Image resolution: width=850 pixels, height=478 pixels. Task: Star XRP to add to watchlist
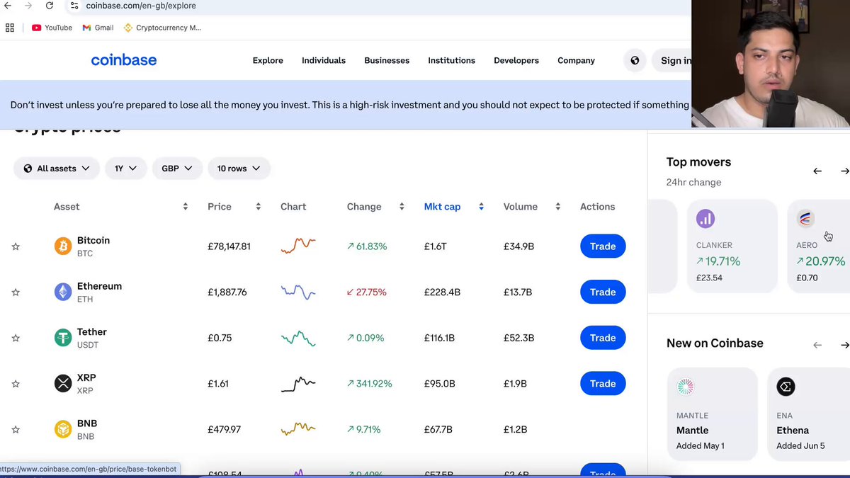[x=16, y=384]
